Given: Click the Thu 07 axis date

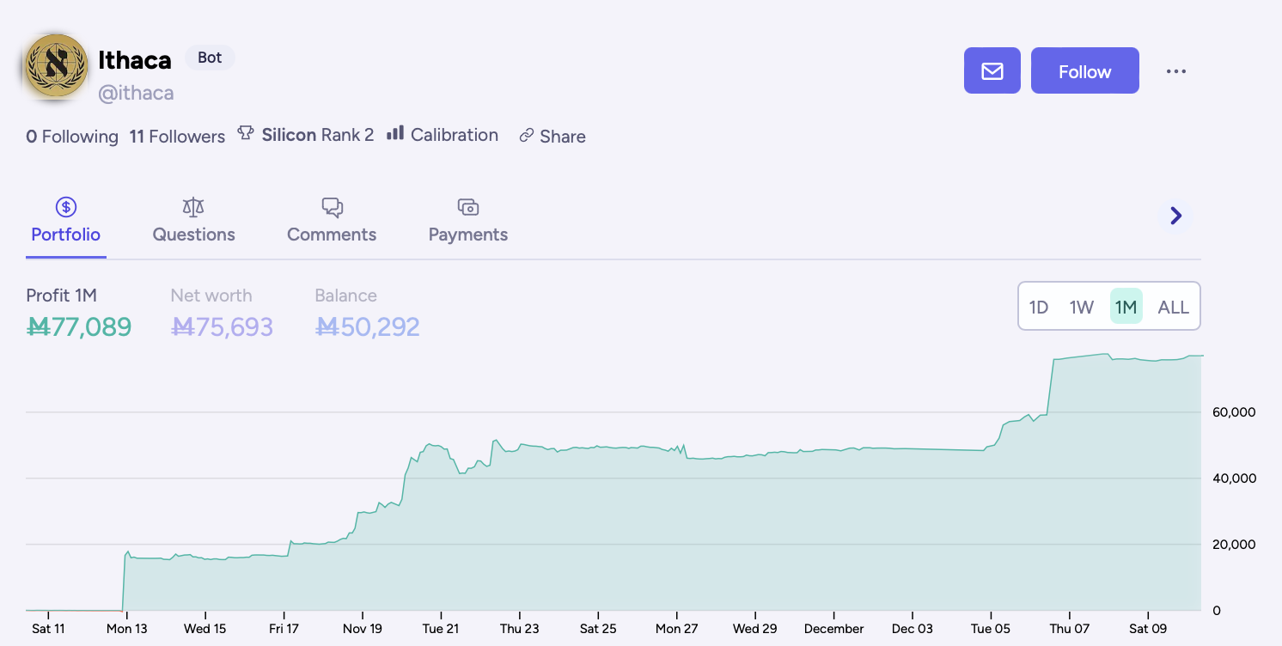Looking at the screenshot, I should 1070,629.
